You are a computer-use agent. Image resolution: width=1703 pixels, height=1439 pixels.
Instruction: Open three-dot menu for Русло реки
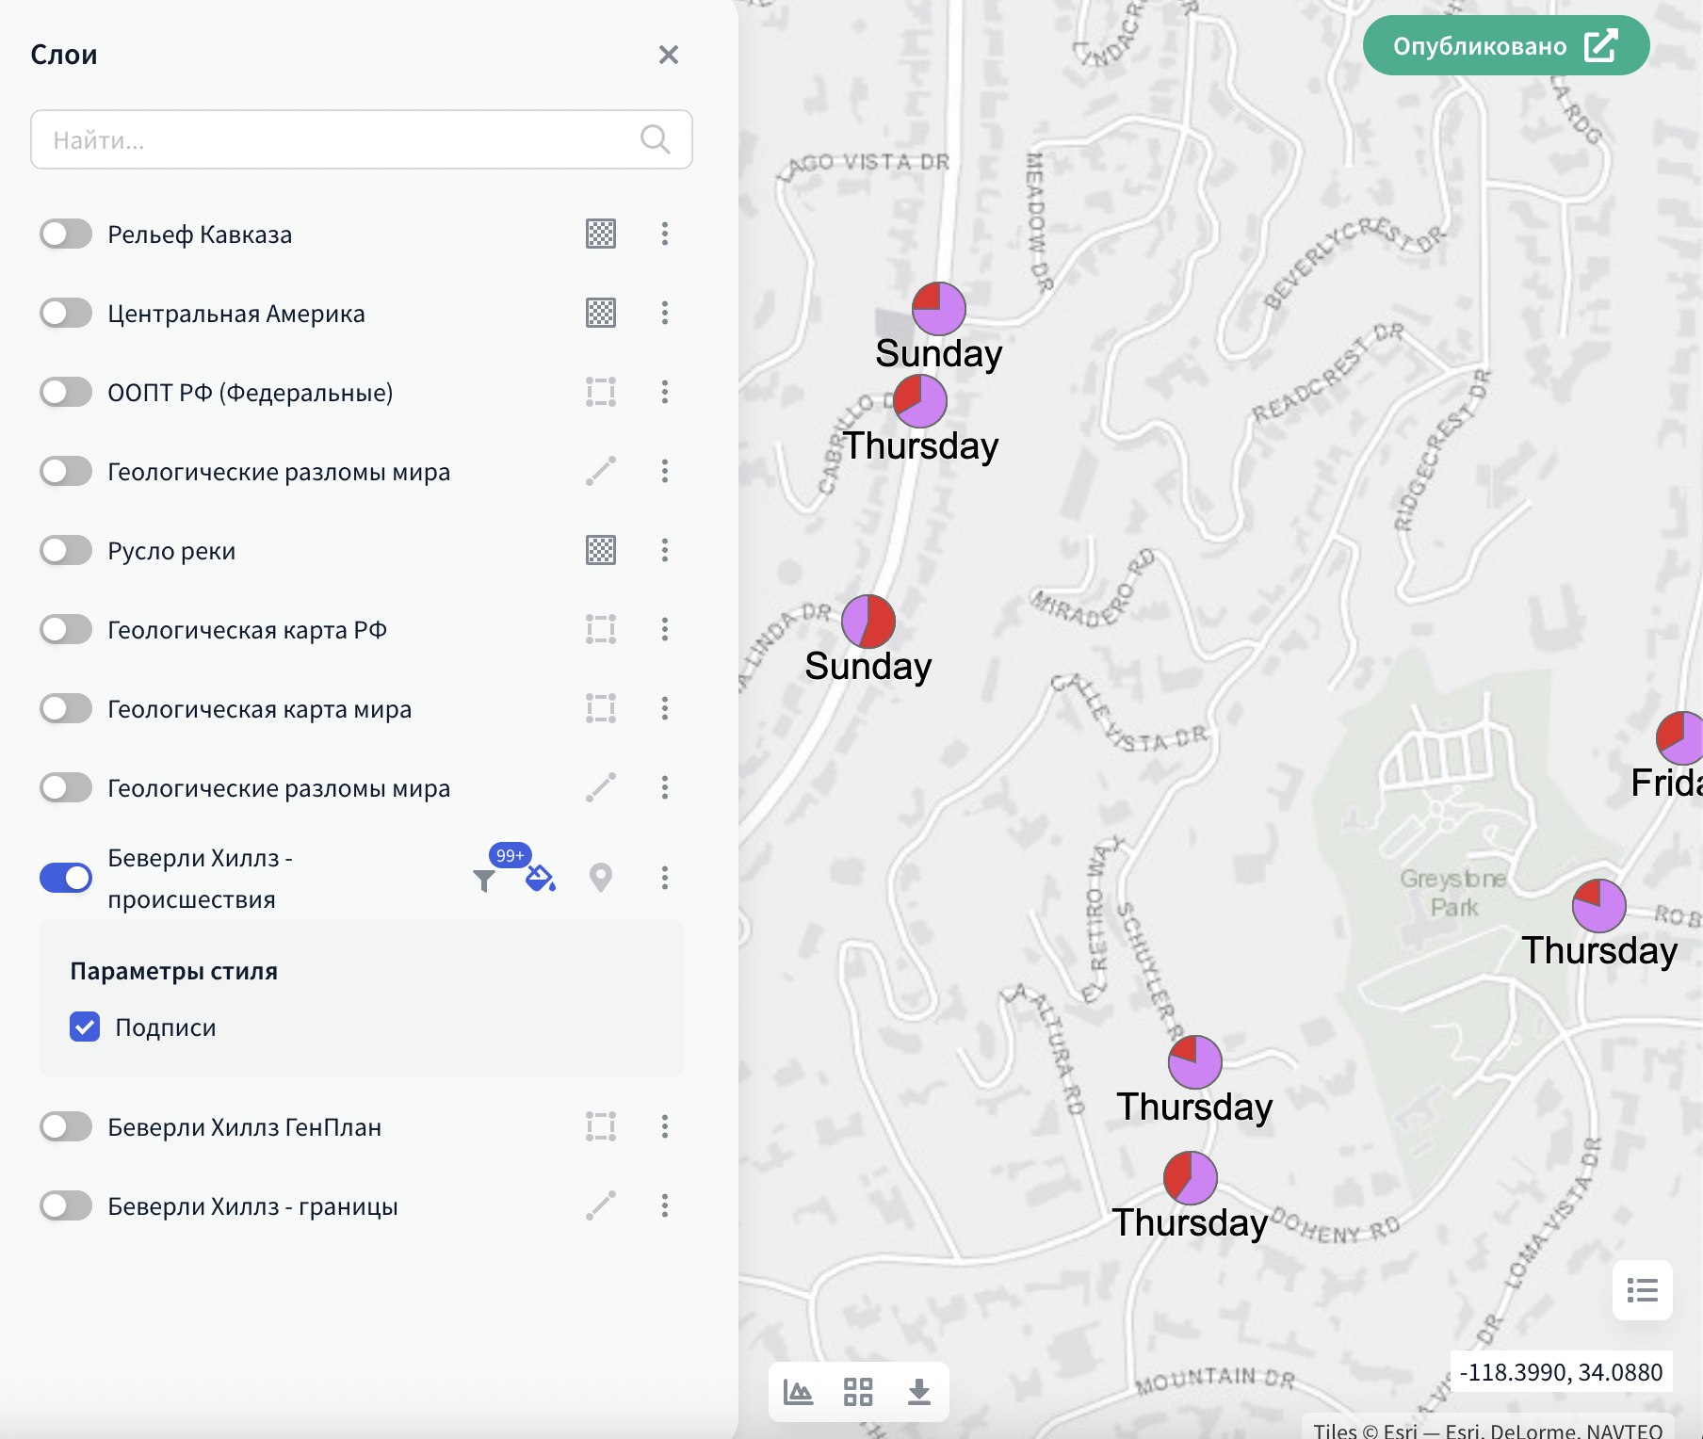point(664,550)
